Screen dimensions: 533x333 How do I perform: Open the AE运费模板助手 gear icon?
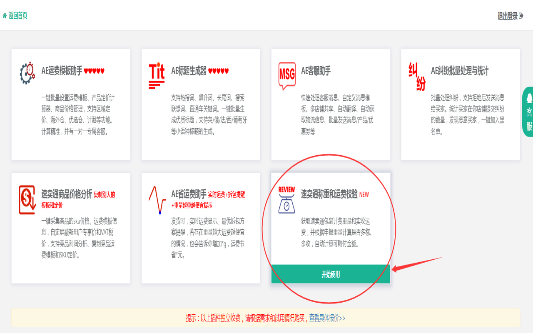(x=27, y=73)
